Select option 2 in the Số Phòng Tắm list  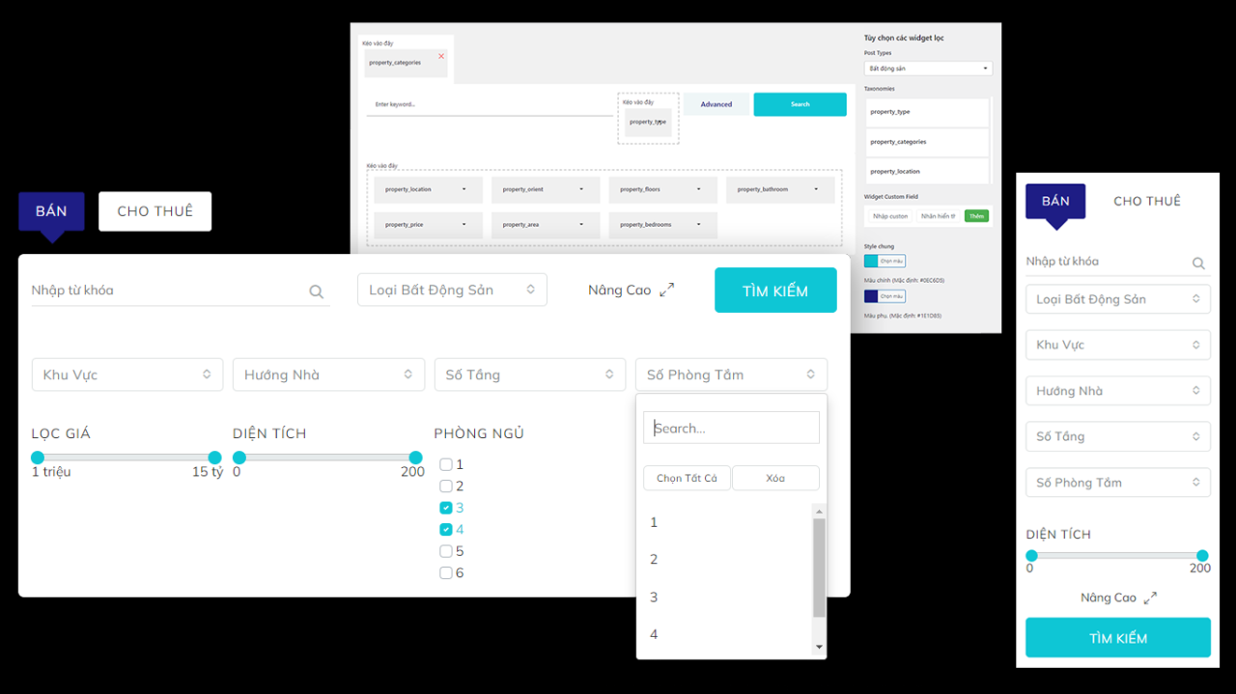click(x=654, y=559)
